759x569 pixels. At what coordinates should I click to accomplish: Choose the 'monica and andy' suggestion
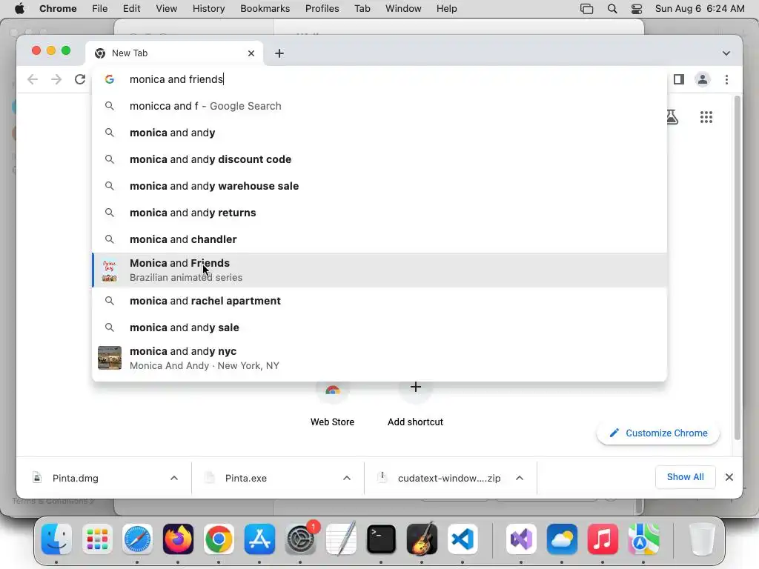point(379,133)
